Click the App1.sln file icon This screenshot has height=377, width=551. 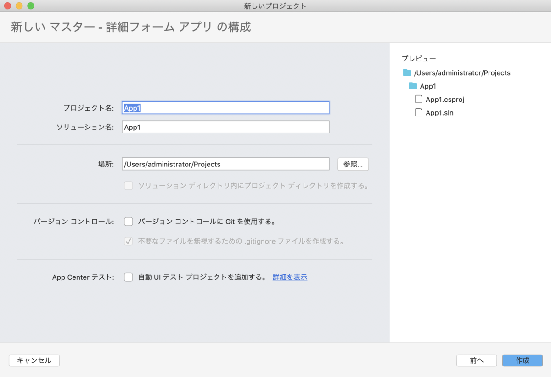(x=418, y=112)
